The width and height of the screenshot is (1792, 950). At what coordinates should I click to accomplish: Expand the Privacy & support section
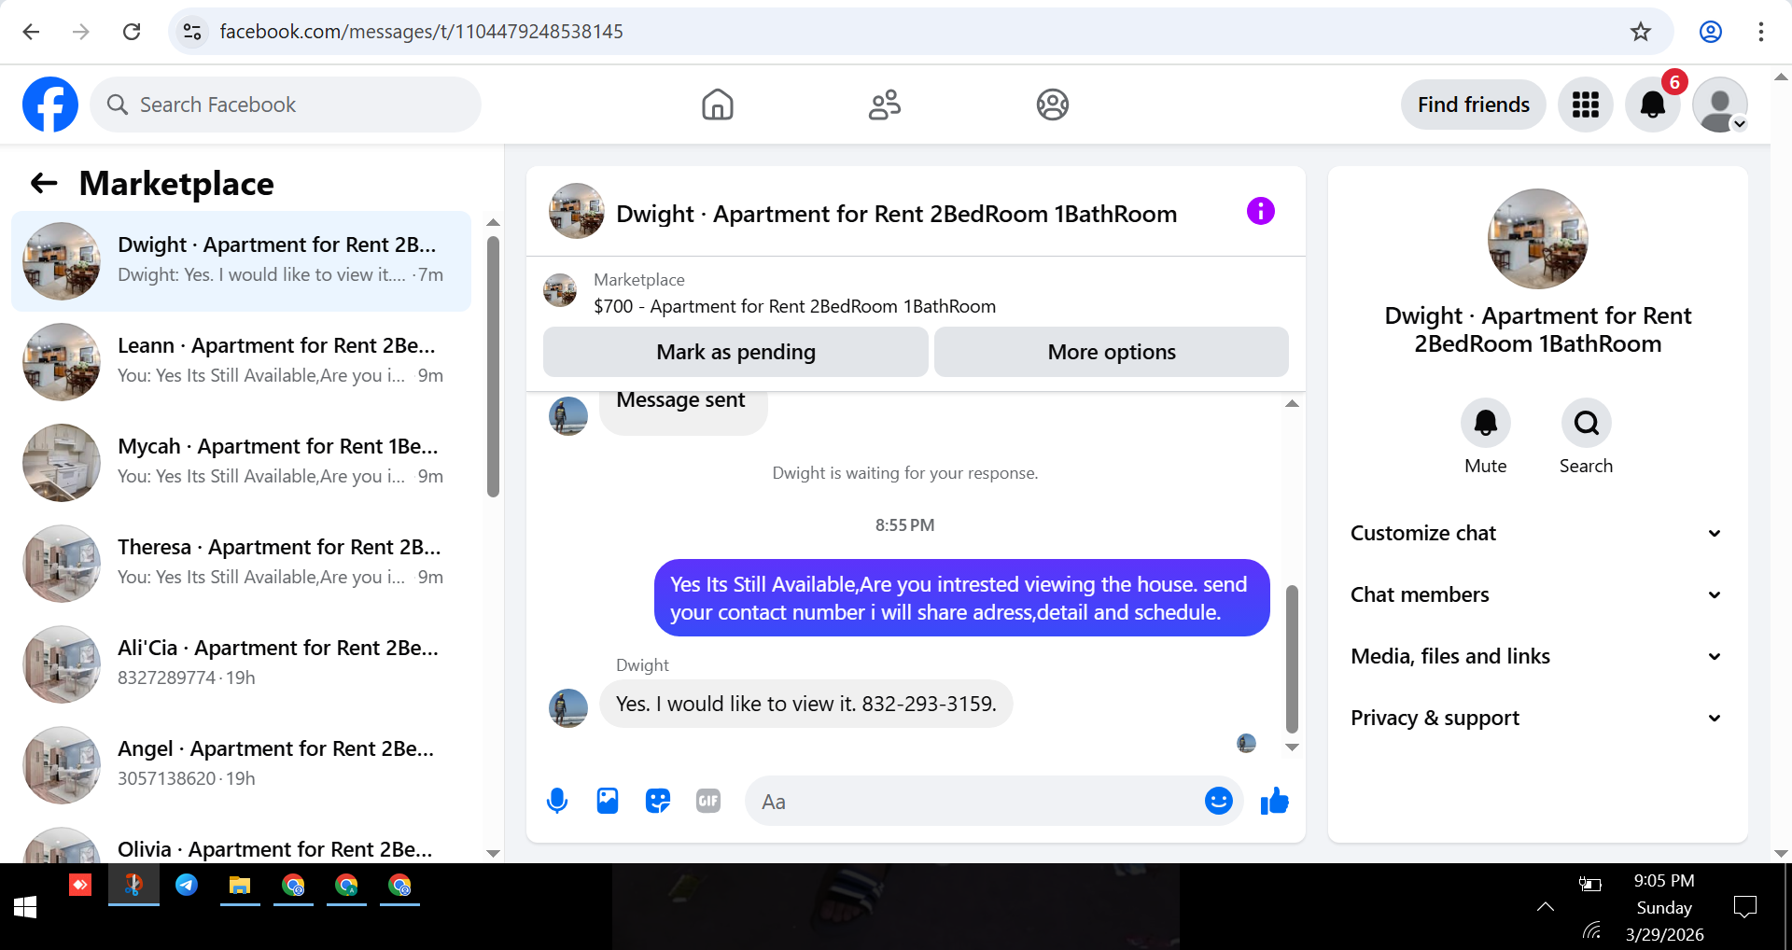coord(1537,718)
